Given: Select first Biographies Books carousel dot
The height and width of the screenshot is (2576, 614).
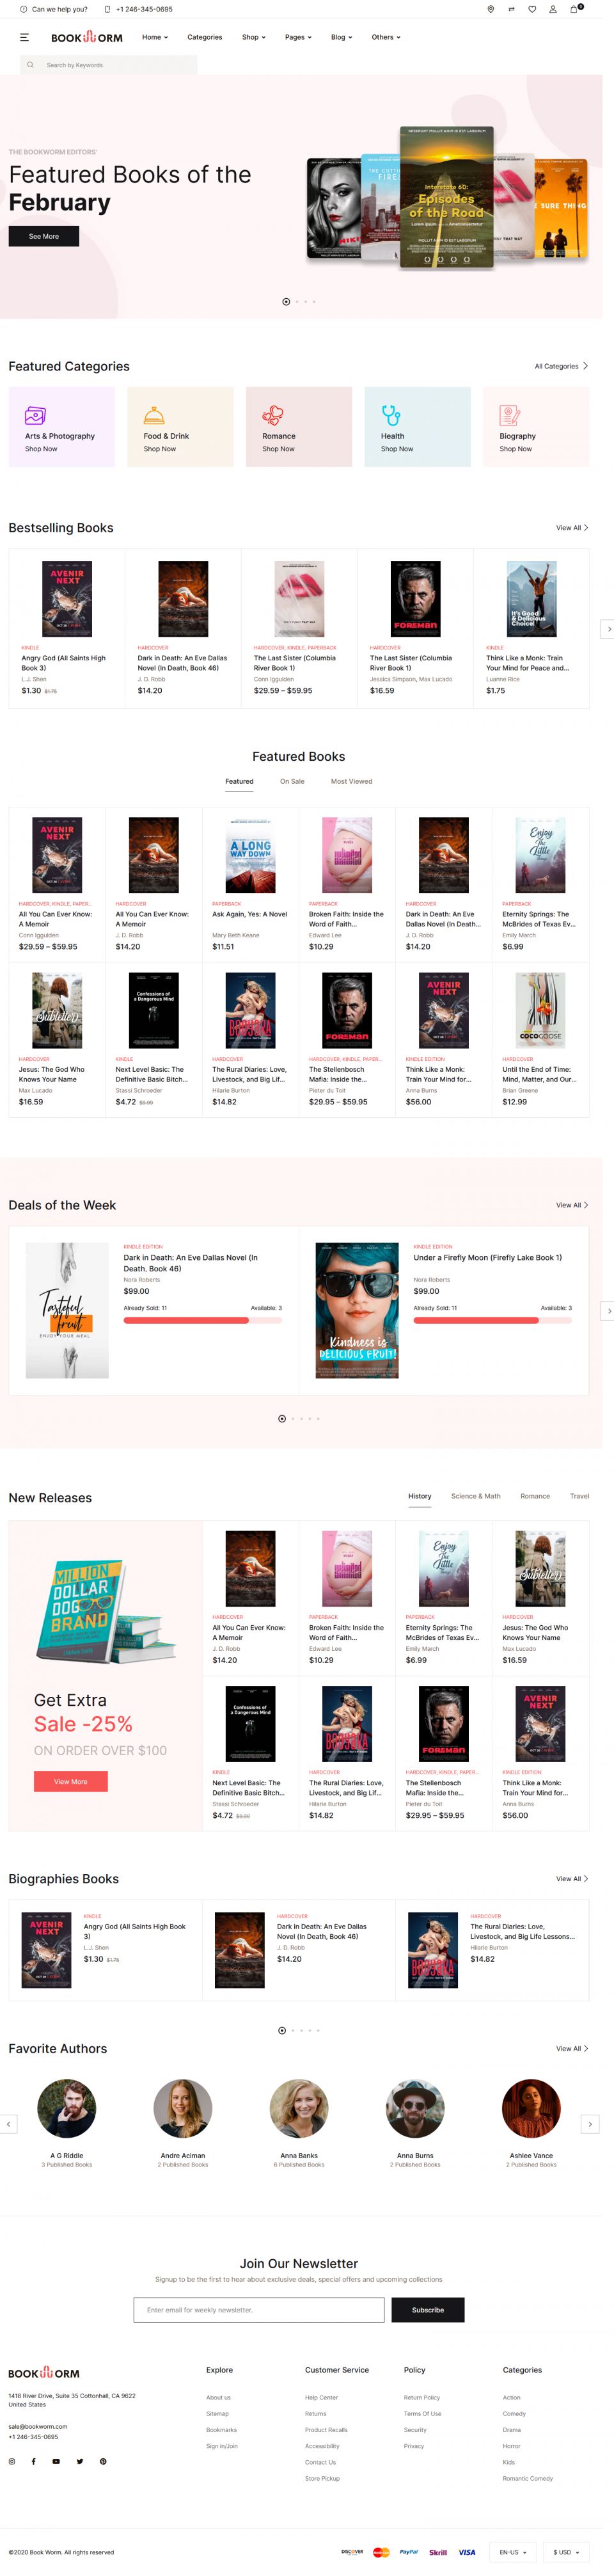Looking at the screenshot, I should click(x=282, y=2030).
